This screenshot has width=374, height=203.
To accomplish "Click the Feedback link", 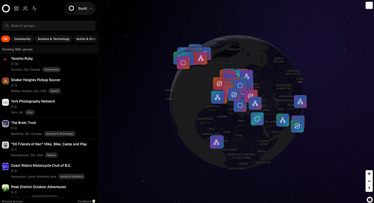I will coord(86,201).
